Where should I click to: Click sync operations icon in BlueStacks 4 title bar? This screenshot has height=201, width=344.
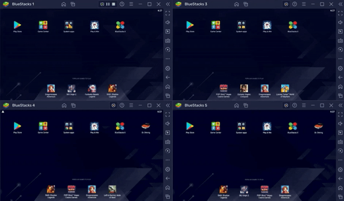pos(114,105)
